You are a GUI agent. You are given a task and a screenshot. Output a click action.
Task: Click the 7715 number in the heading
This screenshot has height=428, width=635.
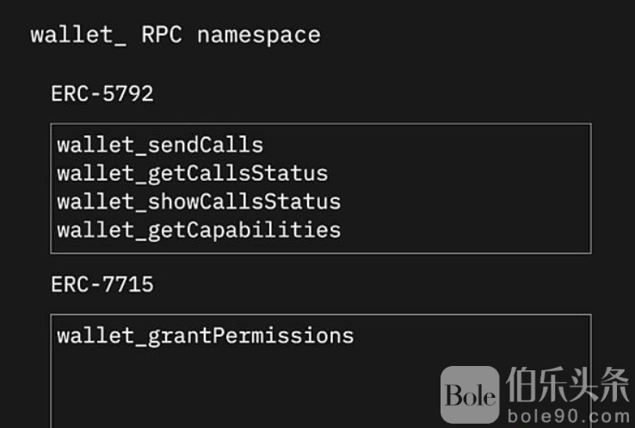[128, 284]
